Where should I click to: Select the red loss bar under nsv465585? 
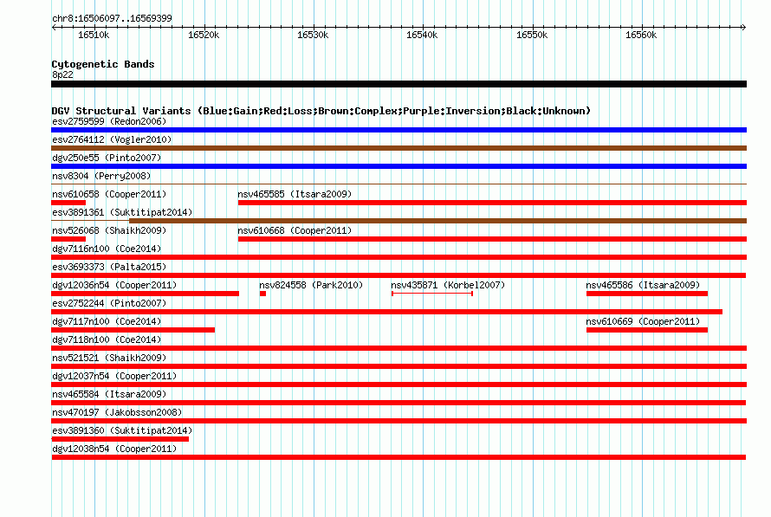point(492,203)
